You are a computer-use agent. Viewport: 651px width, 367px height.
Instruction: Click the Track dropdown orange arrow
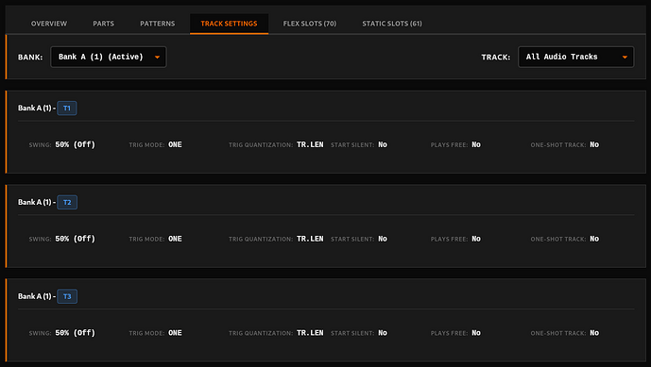point(625,58)
